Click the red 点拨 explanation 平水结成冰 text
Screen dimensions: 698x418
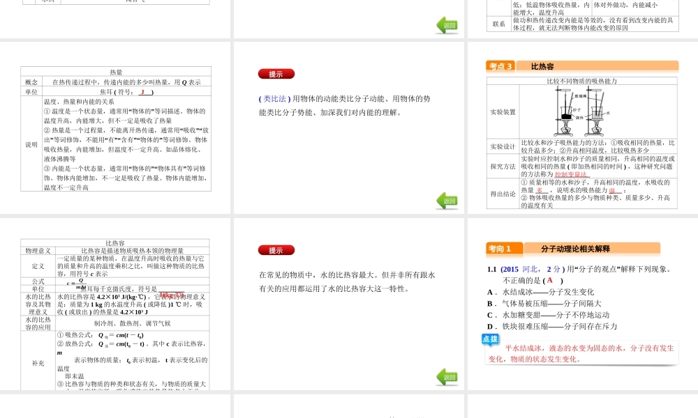581,354
